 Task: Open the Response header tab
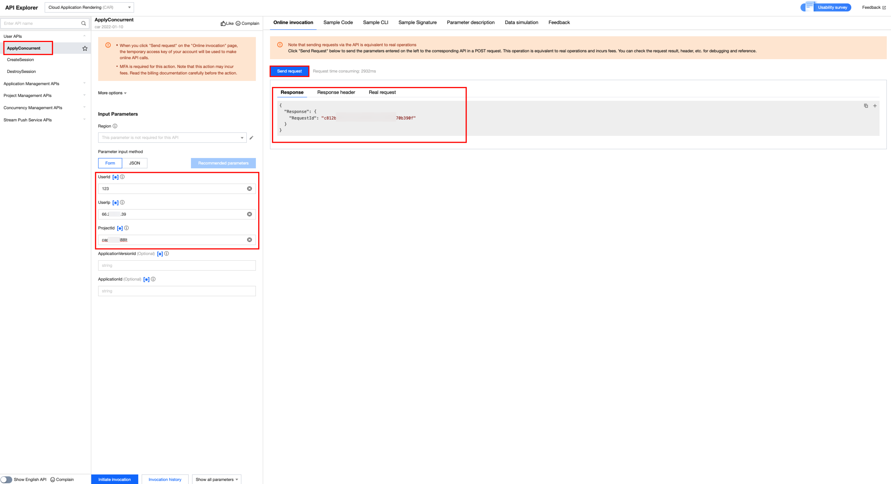click(x=336, y=92)
